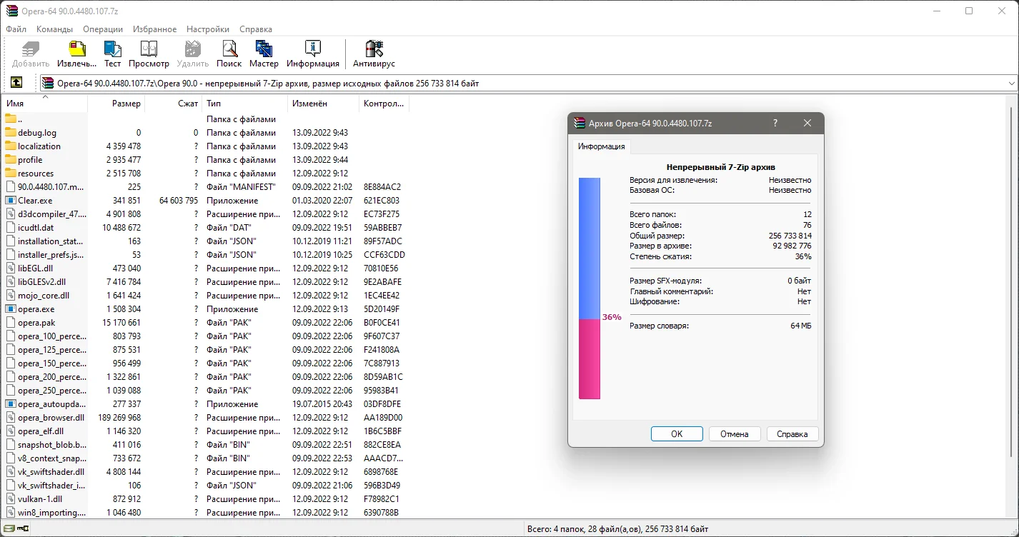
Task: Click the Справка button in dialog
Action: [792, 433]
